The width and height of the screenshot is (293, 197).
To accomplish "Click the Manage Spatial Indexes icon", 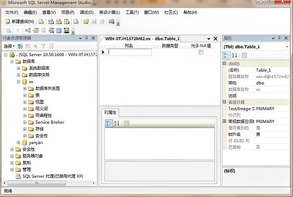I will 66,30.
